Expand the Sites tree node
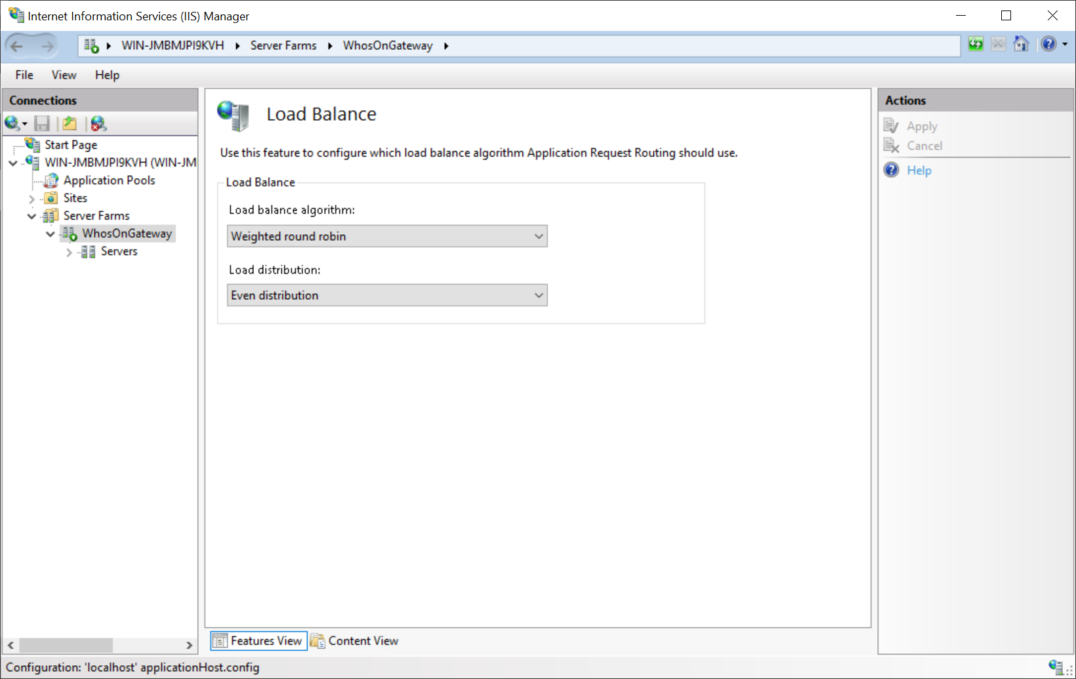Screen dimensions: 1076x679 tap(31, 198)
